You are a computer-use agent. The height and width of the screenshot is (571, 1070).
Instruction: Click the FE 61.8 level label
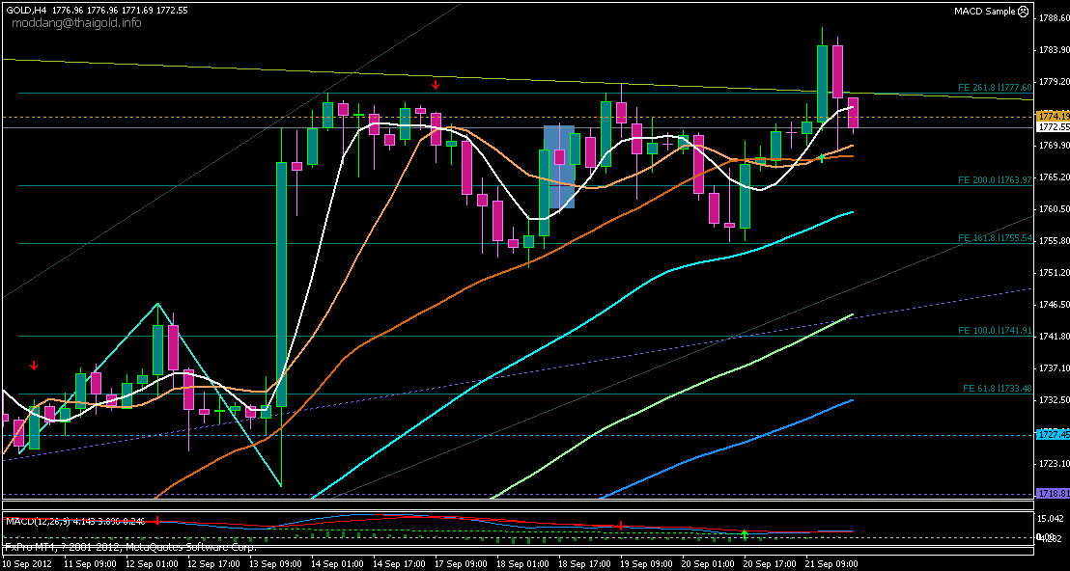point(998,388)
